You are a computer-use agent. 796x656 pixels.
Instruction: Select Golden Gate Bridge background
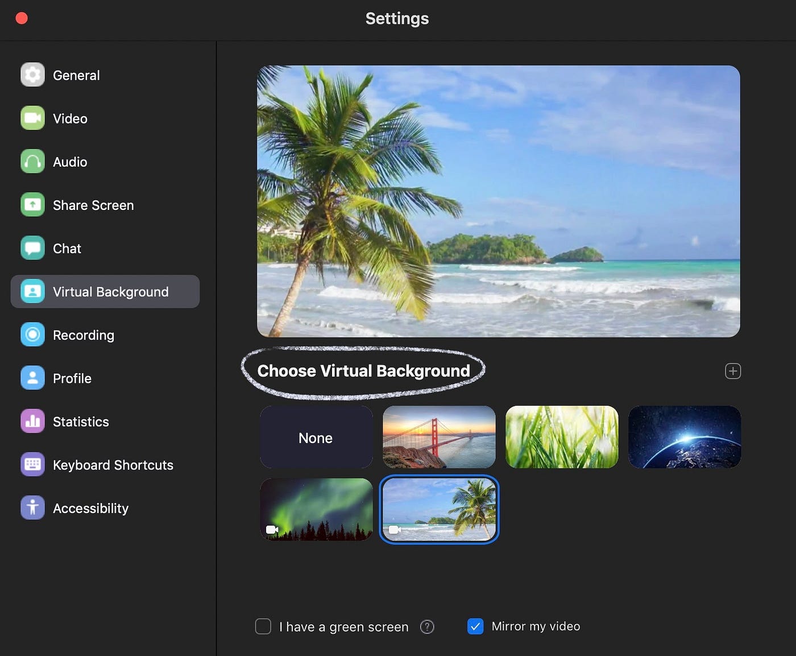[x=439, y=437]
